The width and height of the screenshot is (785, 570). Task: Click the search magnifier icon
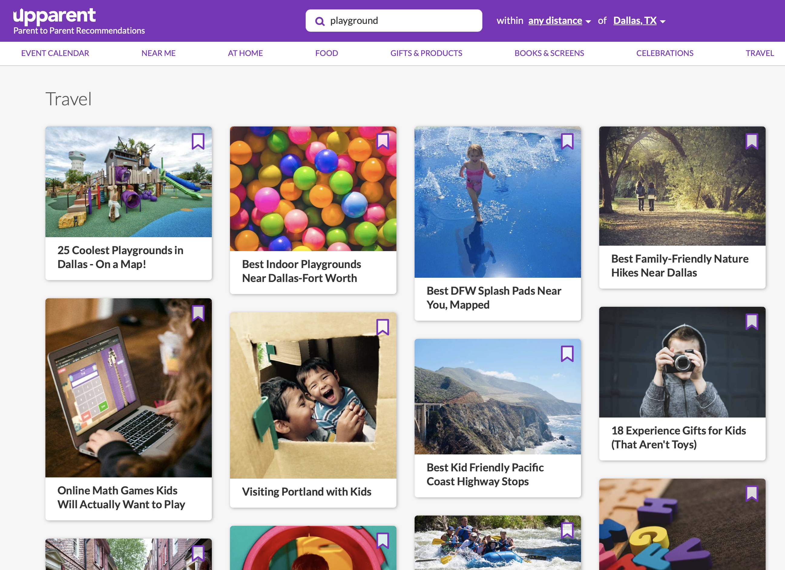320,21
